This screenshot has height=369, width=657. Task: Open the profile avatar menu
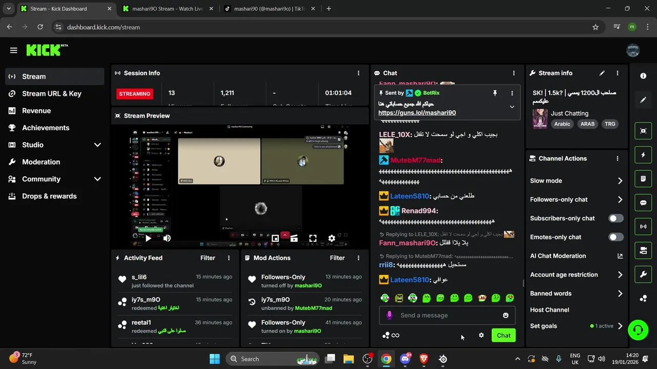coord(633,50)
